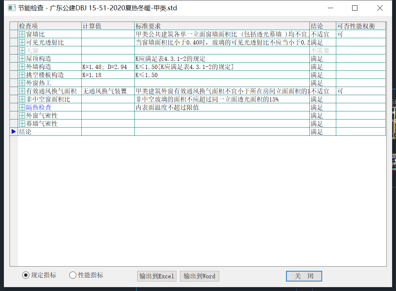Click plus icon beside 外窗热工

(x=22, y=83)
